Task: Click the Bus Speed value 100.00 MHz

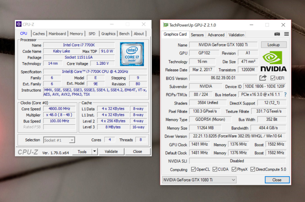Action: (59, 121)
